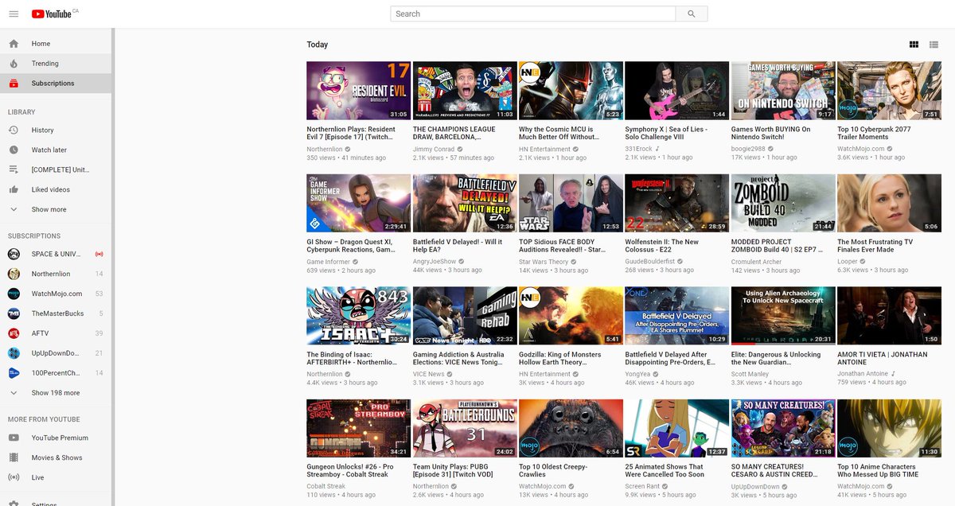
Task: Play Godzilla King of Monsters thumbnail
Action: (571, 316)
